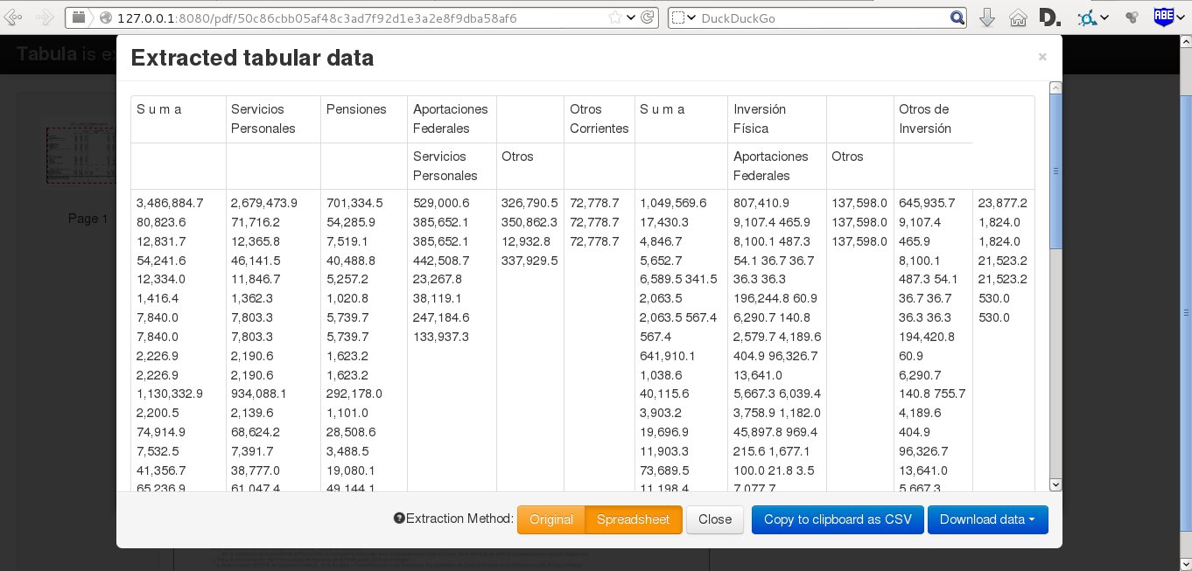Click the DuckDuckGo search magnifier icon
1192x571 pixels.
957,17
